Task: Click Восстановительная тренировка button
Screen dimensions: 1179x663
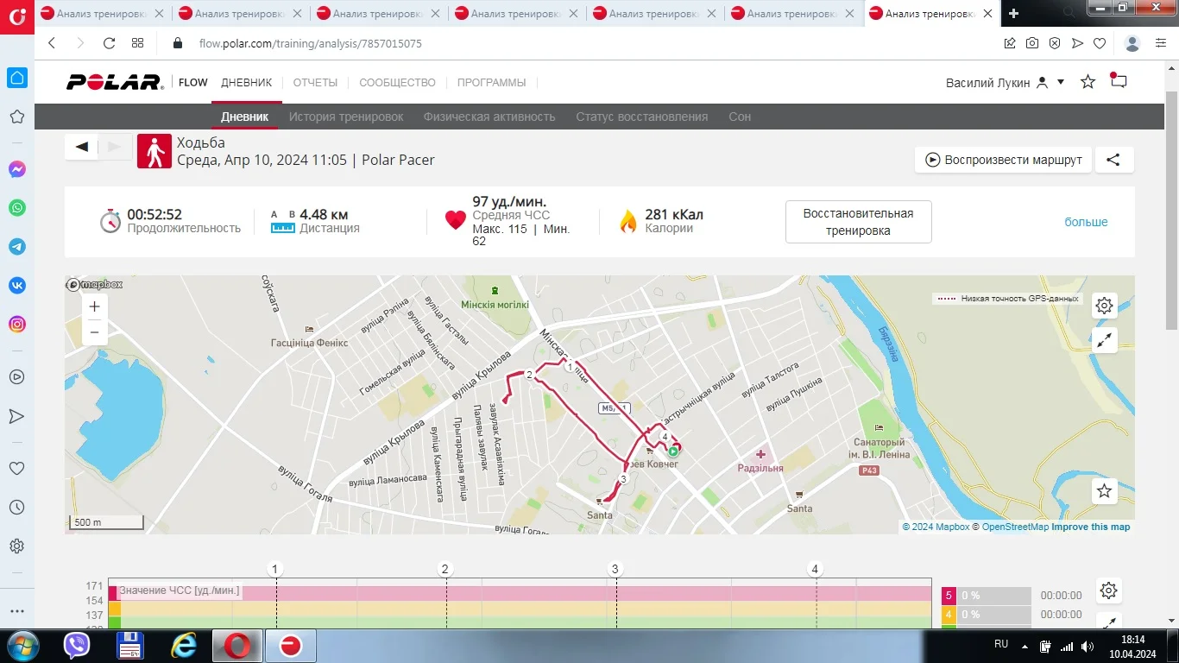Action: tap(858, 222)
